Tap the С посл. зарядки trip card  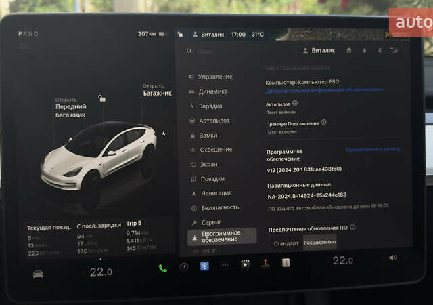[x=99, y=239]
